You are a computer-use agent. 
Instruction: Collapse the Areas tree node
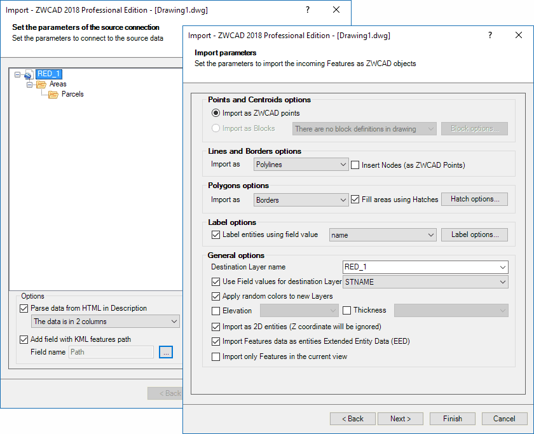click(30, 85)
